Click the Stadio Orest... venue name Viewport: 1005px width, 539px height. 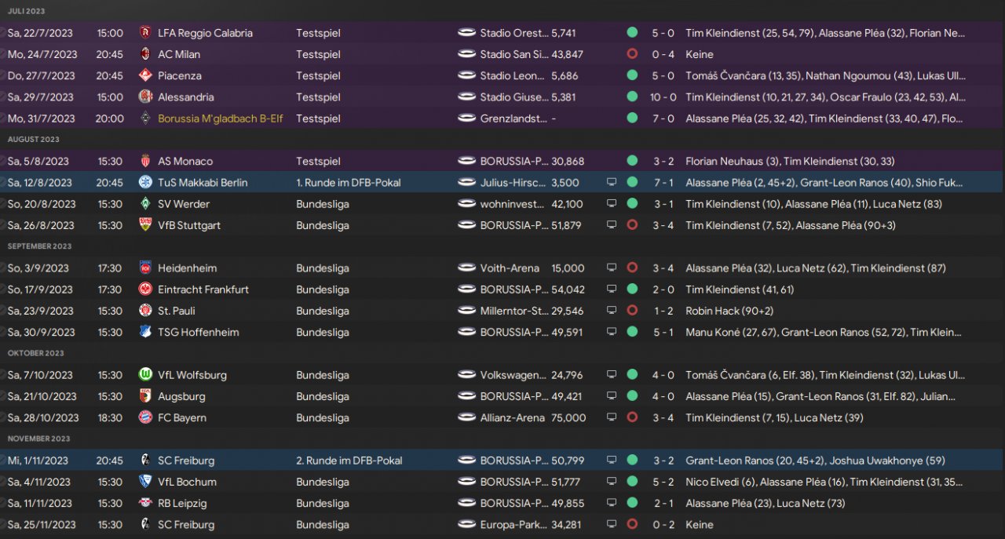click(x=514, y=33)
